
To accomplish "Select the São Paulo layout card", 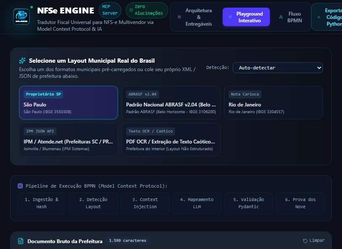I will tap(68, 103).
